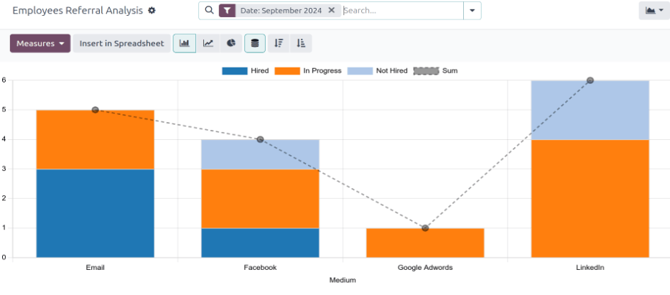
Task: Click the magnifying glass search icon
Action: point(209,11)
